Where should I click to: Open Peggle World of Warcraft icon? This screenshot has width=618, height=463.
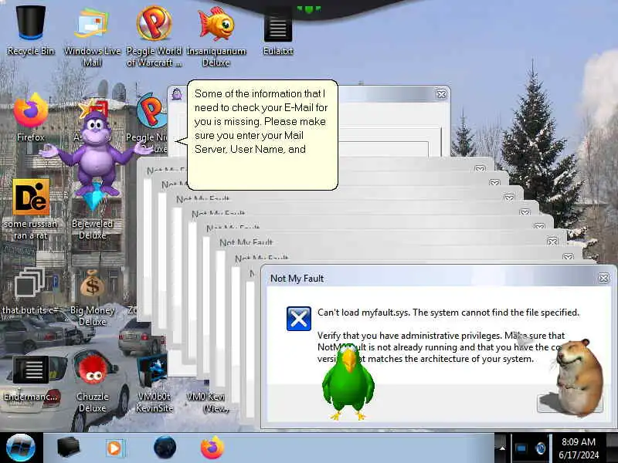tap(154, 36)
